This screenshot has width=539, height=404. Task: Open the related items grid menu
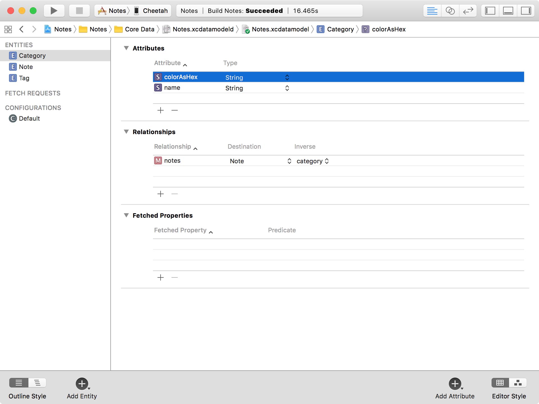point(8,29)
